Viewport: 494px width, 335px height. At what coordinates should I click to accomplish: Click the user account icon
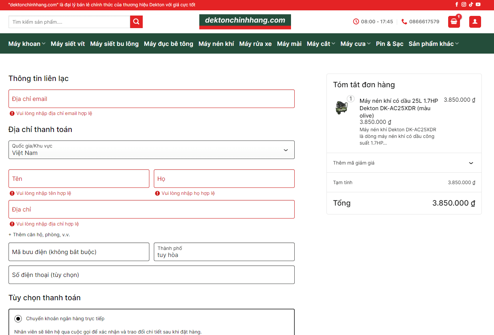[x=475, y=22]
